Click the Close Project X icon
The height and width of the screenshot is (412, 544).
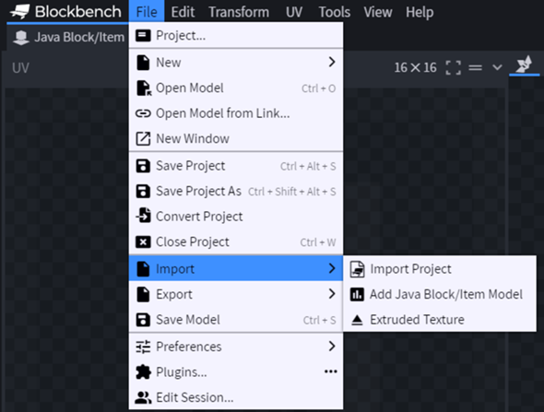tap(143, 241)
